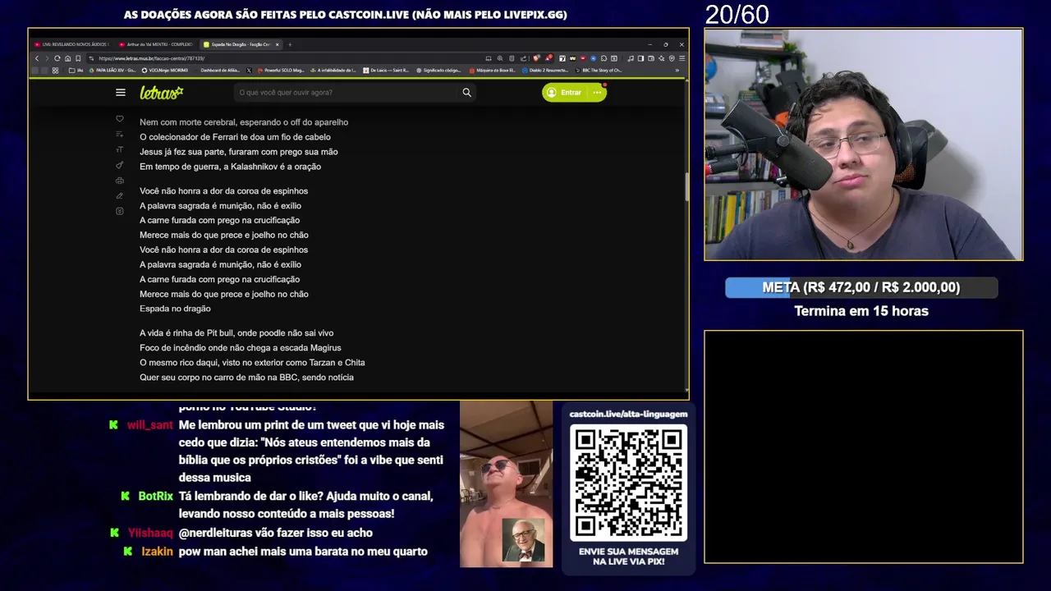1051x591 pixels.
Task: Click chat username BotRix
Action: pos(155,497)
